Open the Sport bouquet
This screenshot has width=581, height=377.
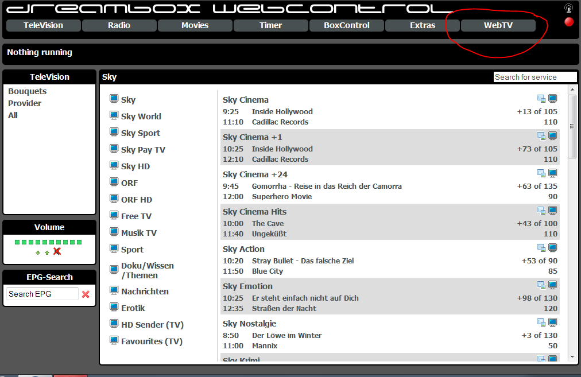[x=132, y=250]
